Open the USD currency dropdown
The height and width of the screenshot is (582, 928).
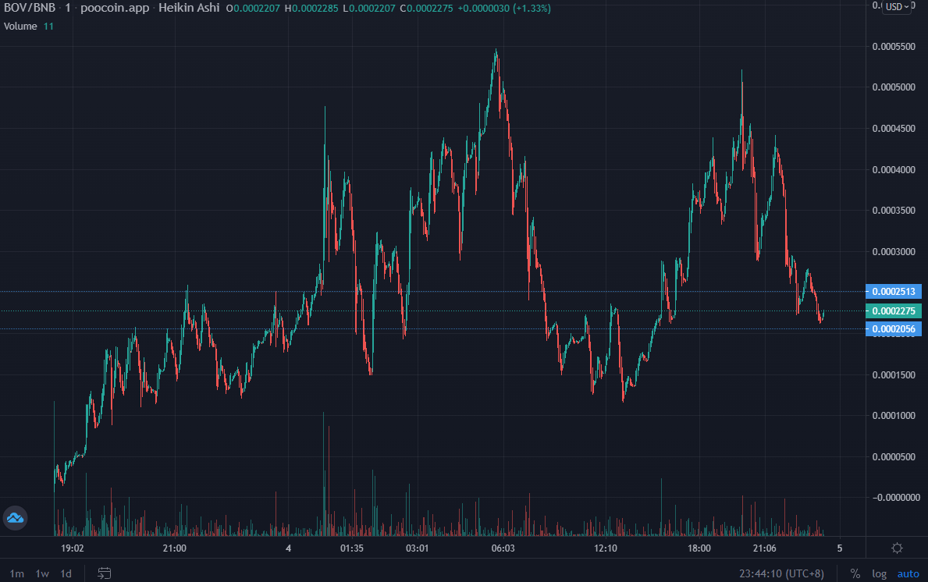(897, 7)
